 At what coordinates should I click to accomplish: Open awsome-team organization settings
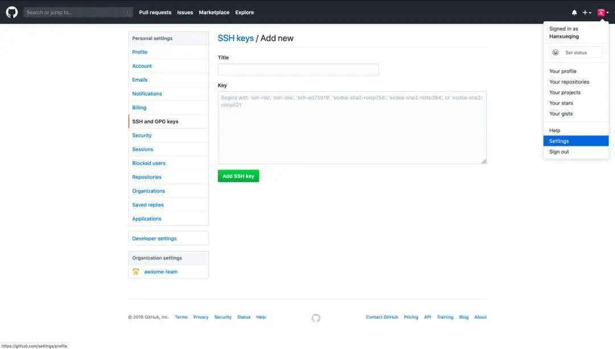pyautogui.click(x=168, y=272)
